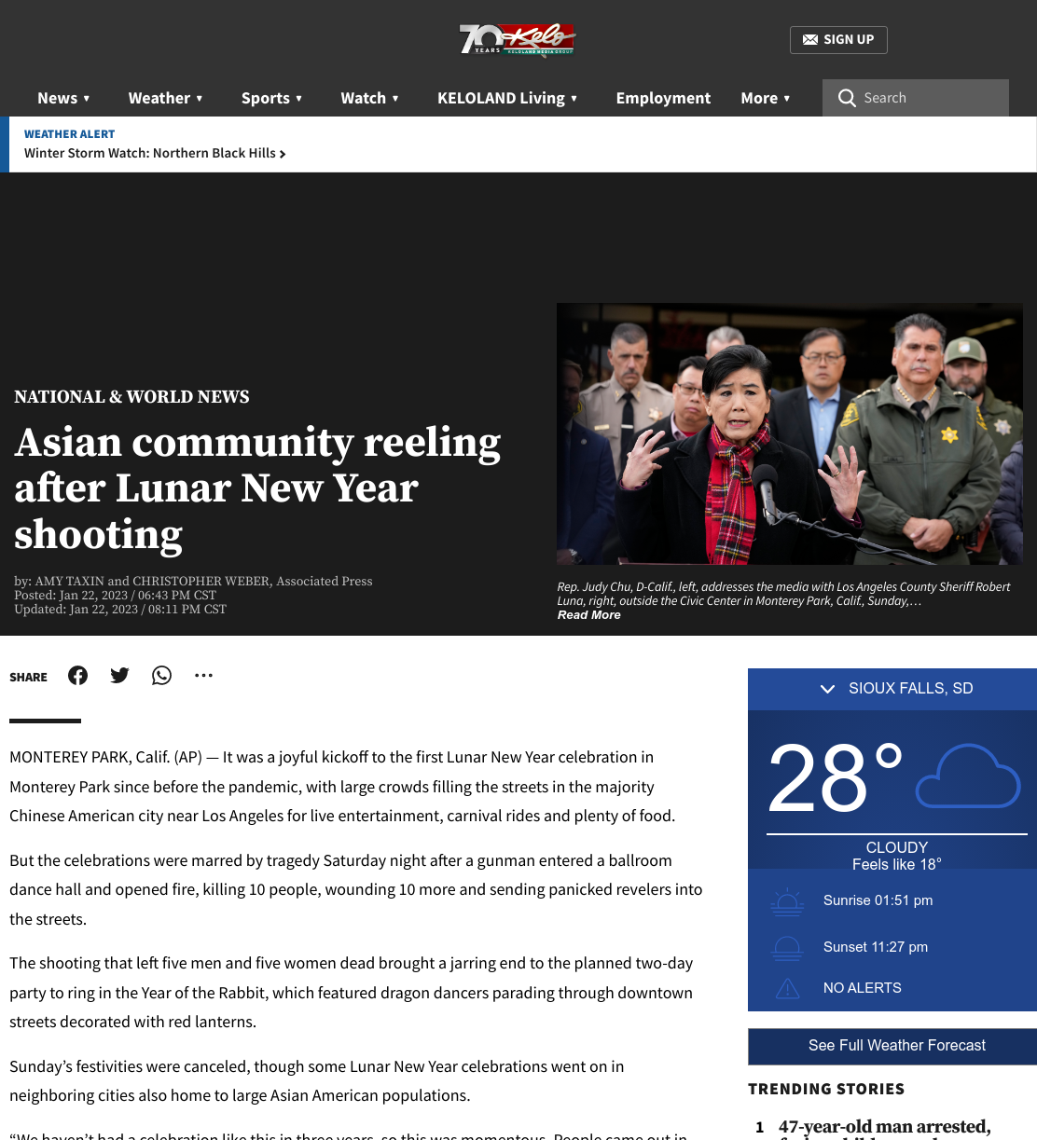Viewport: 1037px width, 1140px height.
Task: Go to the Employment page
Action: tap(663, 98)
